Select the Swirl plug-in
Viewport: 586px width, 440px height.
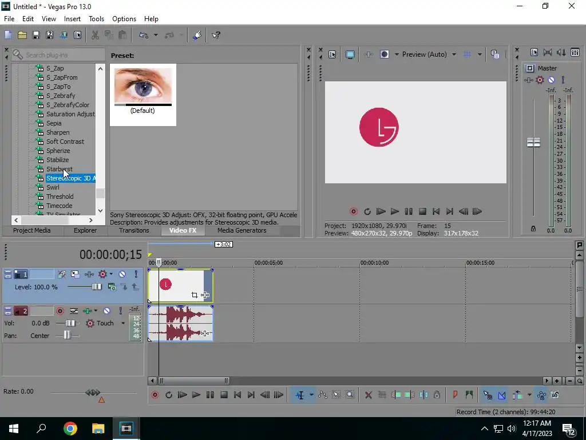tap(53, 187)
